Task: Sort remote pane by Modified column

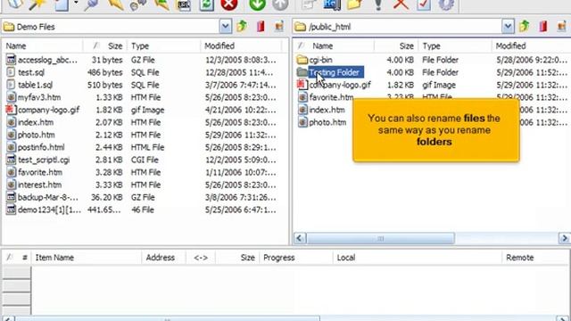Action: [x=532, y=45]
